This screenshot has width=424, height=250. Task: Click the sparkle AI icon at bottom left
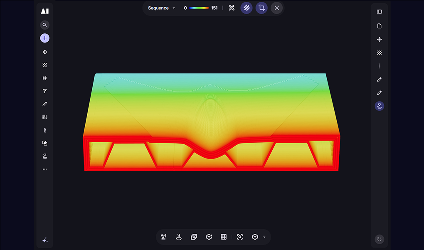click(x=44, y=240)
